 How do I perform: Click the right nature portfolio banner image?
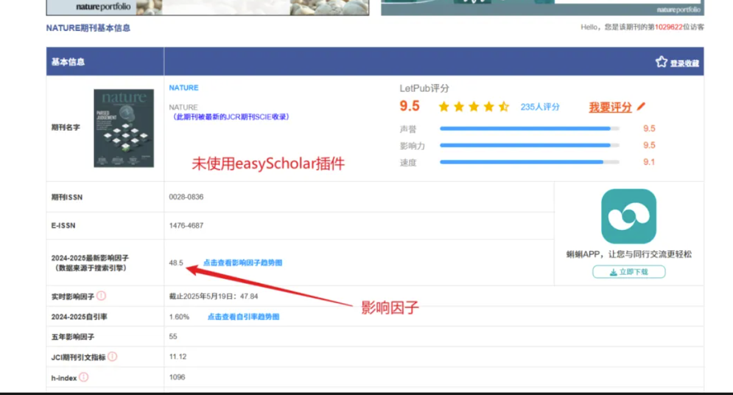pyautogui.click(x=542, y=7)
